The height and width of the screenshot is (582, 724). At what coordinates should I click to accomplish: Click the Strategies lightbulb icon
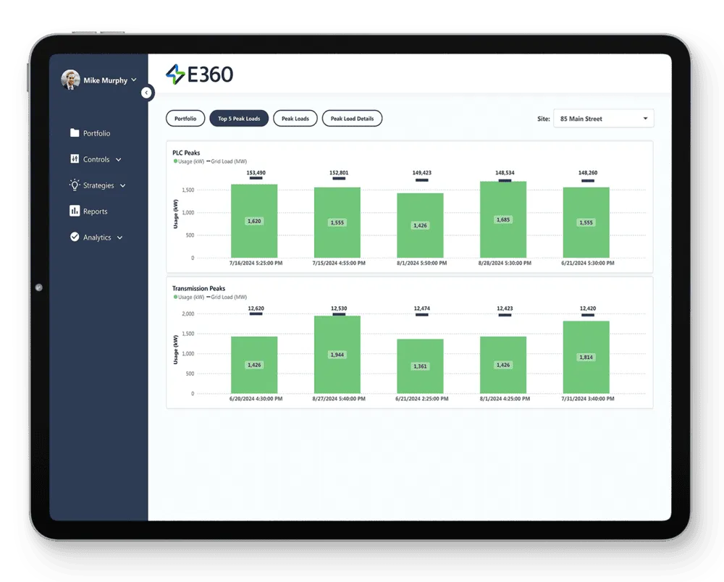pos(75,185)
